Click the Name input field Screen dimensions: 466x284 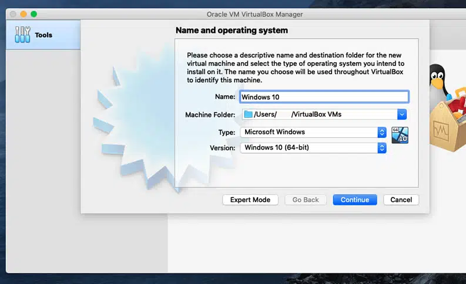pyautogui.click(x=324, y=97)
